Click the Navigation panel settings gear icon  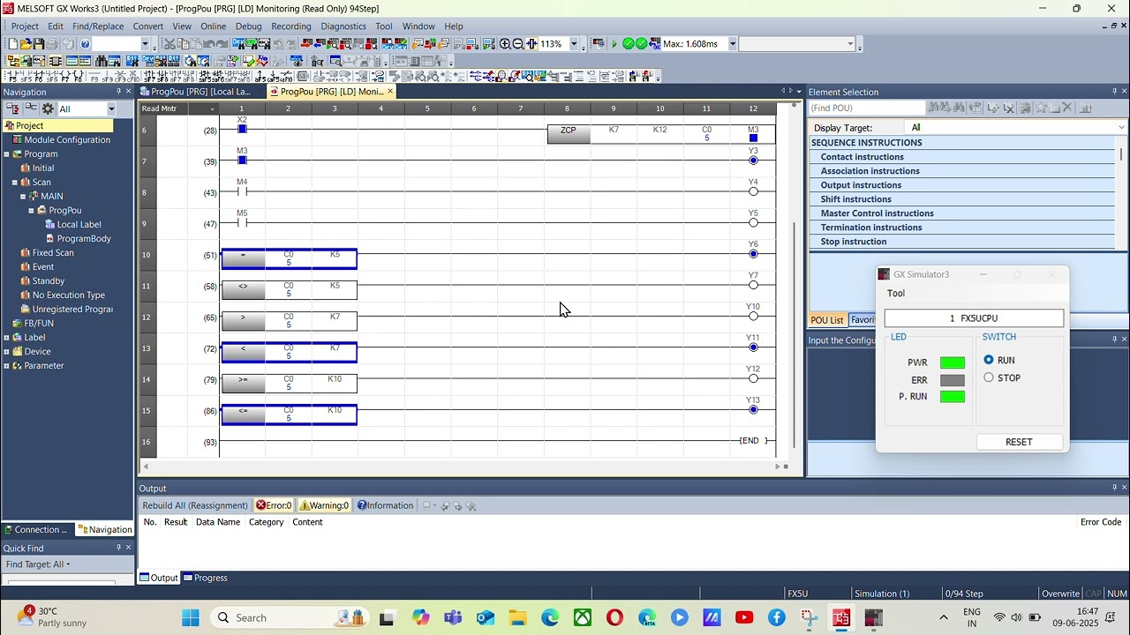(48, 108)
